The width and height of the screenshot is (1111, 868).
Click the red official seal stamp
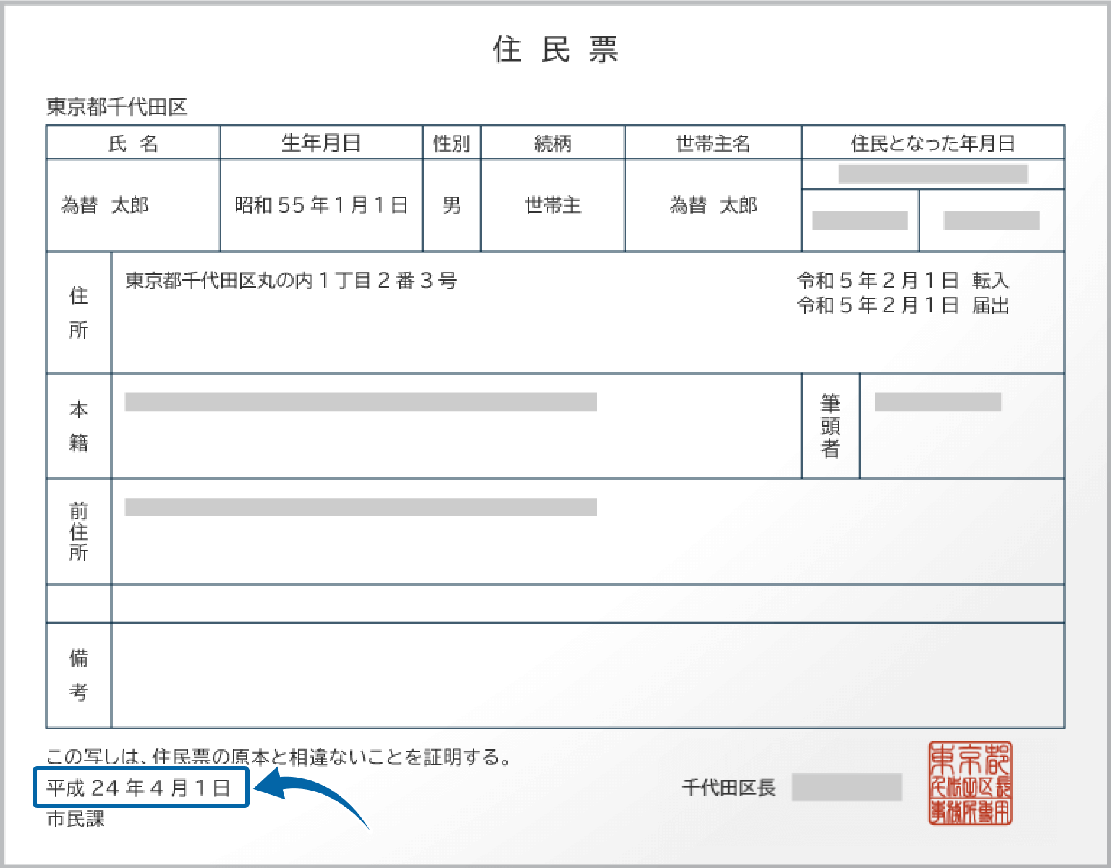[x=970, y=783]
